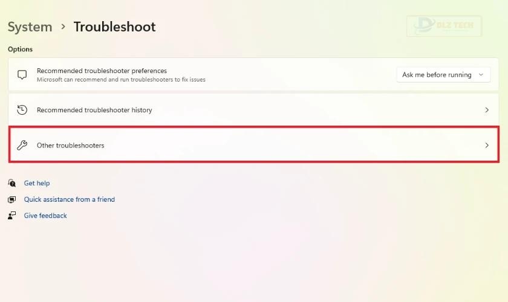Click the Get help icon
This screenshot has width=508, height=302.
point(11,183)
